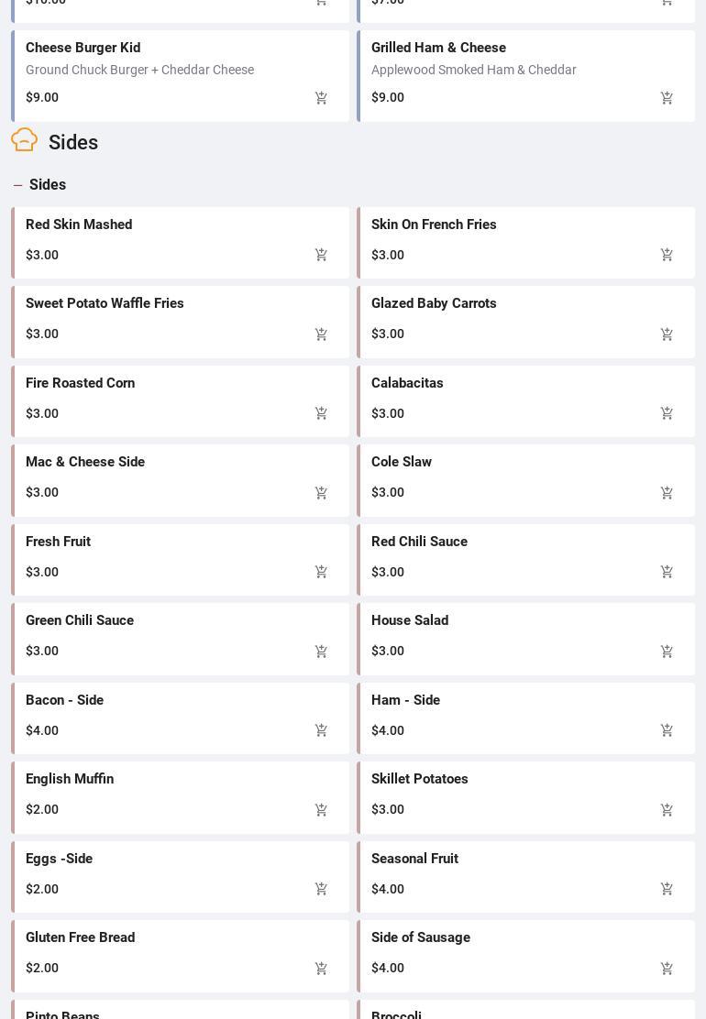Add Mac & Cheese Side to cart

(x=321, y=493)
